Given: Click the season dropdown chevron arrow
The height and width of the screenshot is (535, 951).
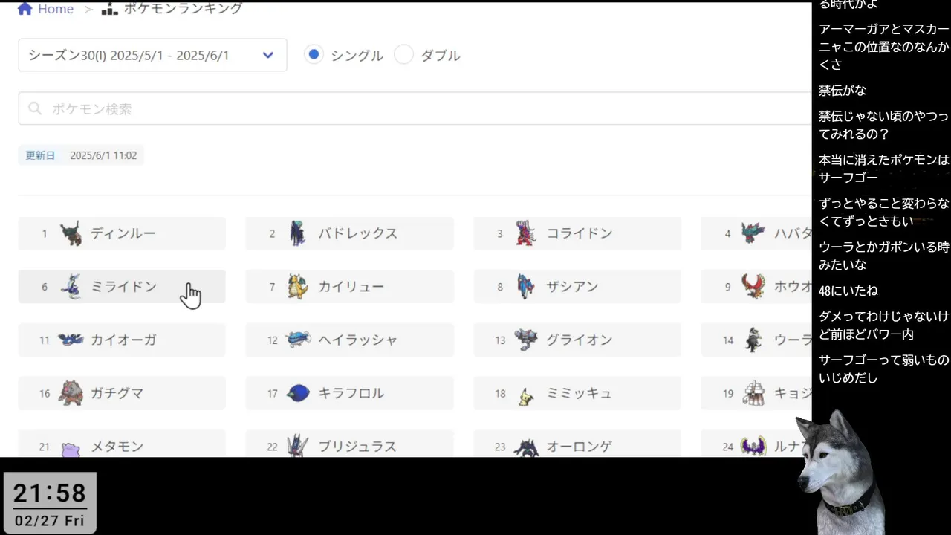Looking at the screenshot, I should 268,55.
